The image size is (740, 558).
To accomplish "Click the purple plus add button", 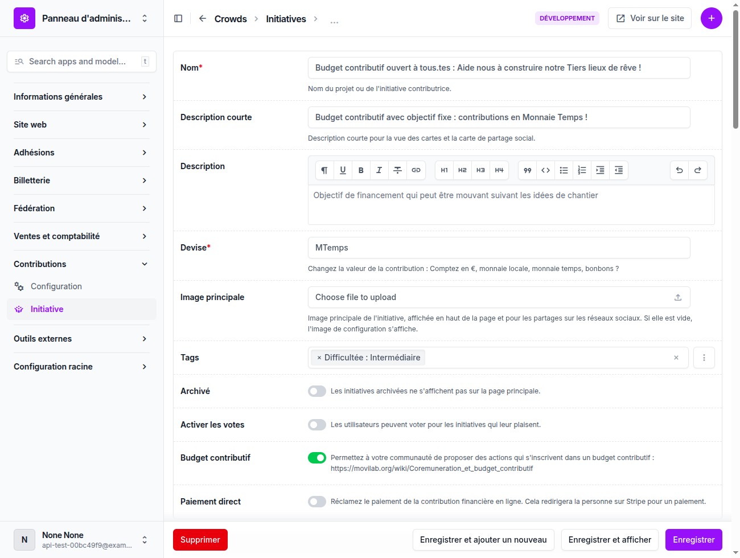I will point(712,18).
